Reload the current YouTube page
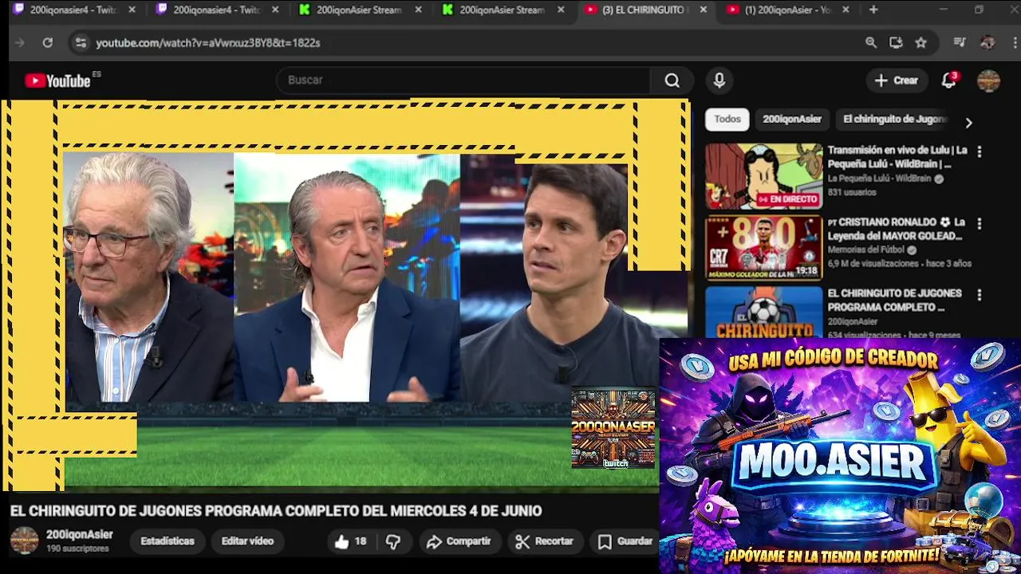This screenshot has width=1021, height=574. (47, 42)
